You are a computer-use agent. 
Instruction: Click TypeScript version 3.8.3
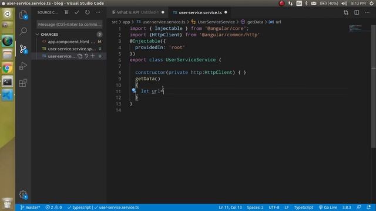pos(347,207)
